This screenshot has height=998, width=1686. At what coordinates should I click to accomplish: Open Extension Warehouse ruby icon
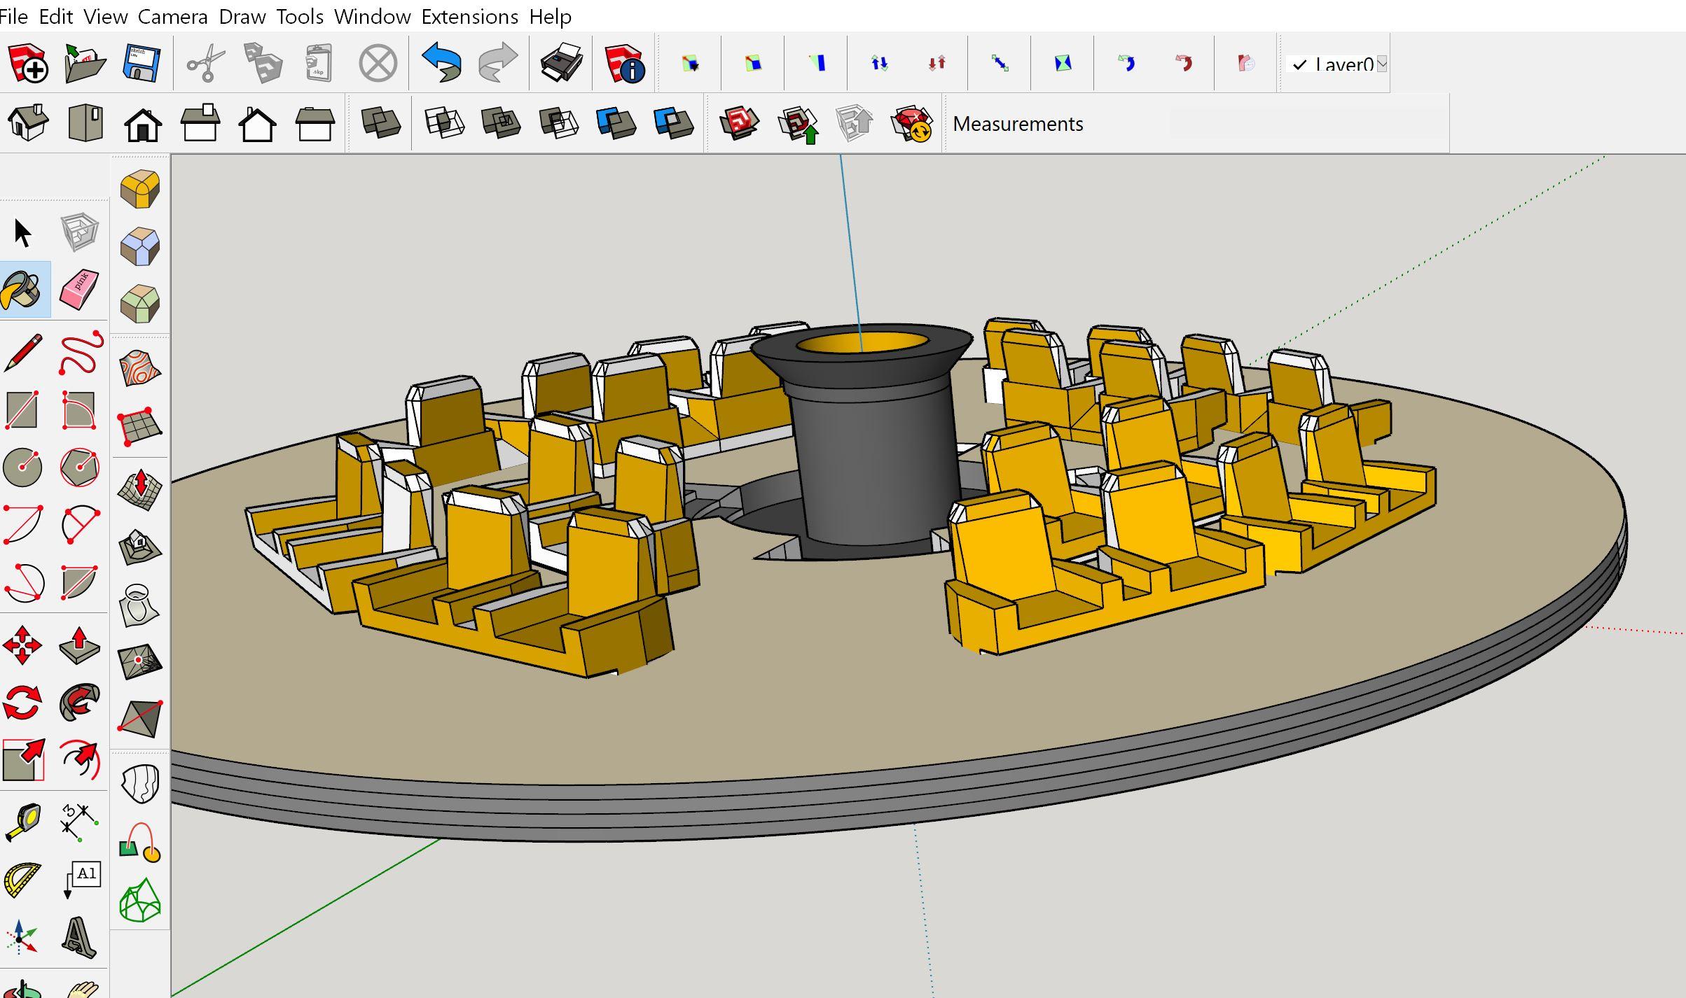[911, 124]
